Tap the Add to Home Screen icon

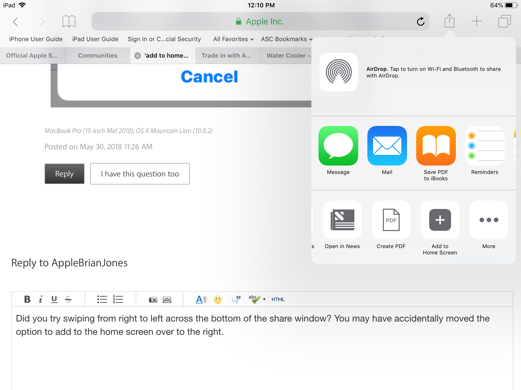click(440, 220)
